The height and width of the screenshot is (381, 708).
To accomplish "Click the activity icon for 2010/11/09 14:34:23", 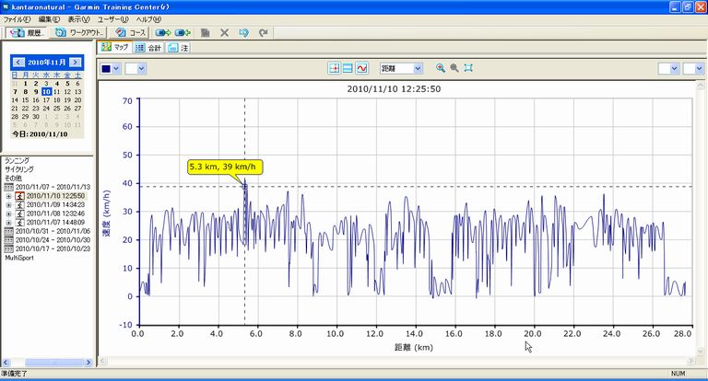I will [19, 204].
